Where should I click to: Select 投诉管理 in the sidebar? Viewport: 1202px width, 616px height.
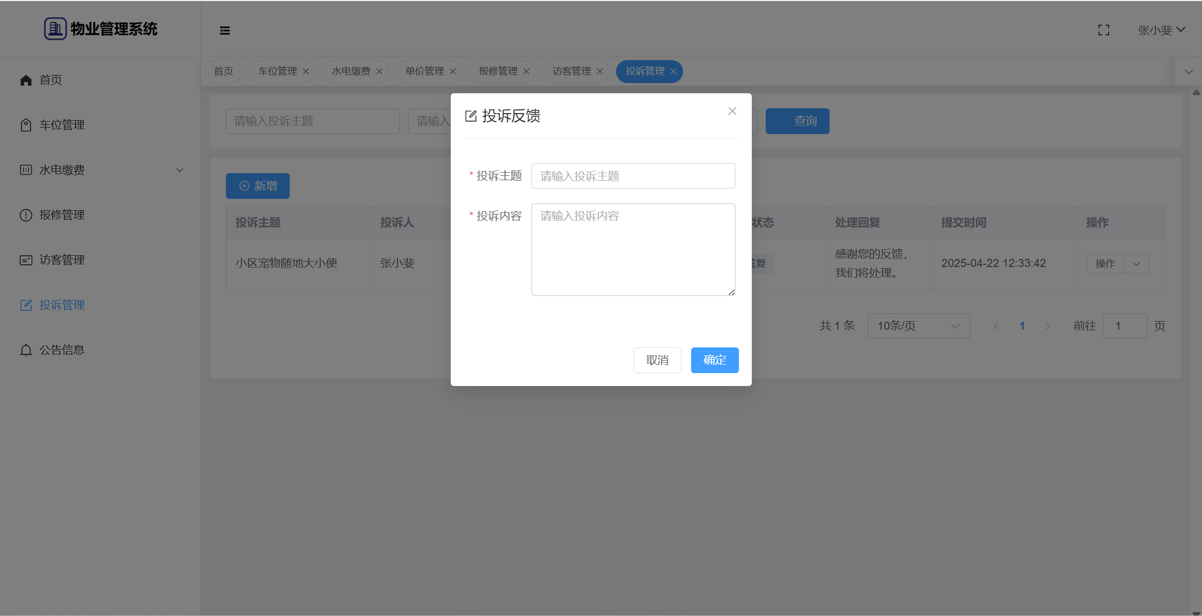62,305
